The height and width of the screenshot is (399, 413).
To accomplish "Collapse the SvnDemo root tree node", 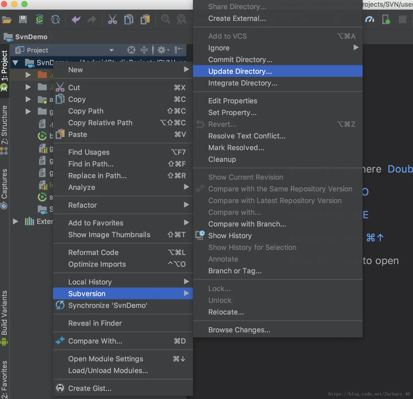I will click(15, 62).
